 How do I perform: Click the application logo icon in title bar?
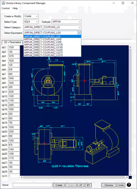pos(3,3)
